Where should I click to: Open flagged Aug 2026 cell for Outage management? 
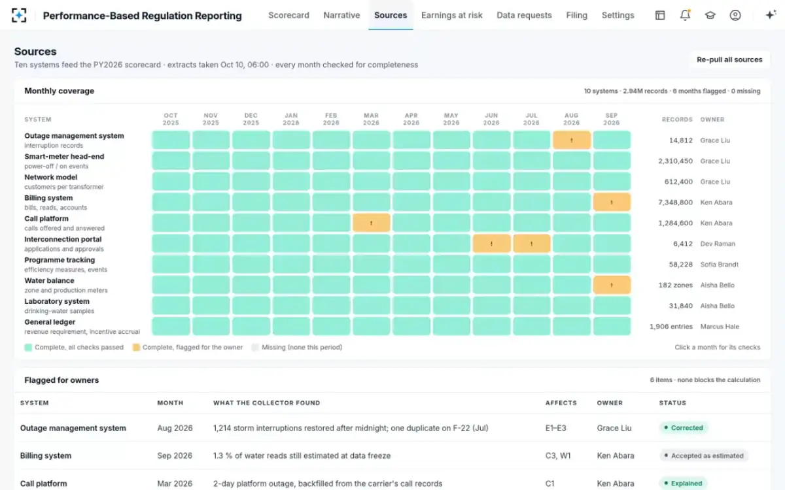[x=572, y=140]
